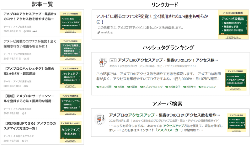Open article アメブロのアクセスアップ・集客8つのコツ in list

30,16
